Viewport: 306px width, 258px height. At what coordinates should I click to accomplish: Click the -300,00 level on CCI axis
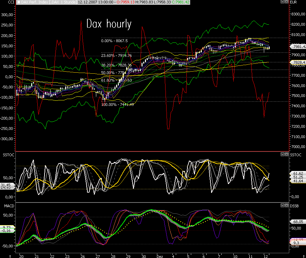pyautogui.click(x=7, y=139)
